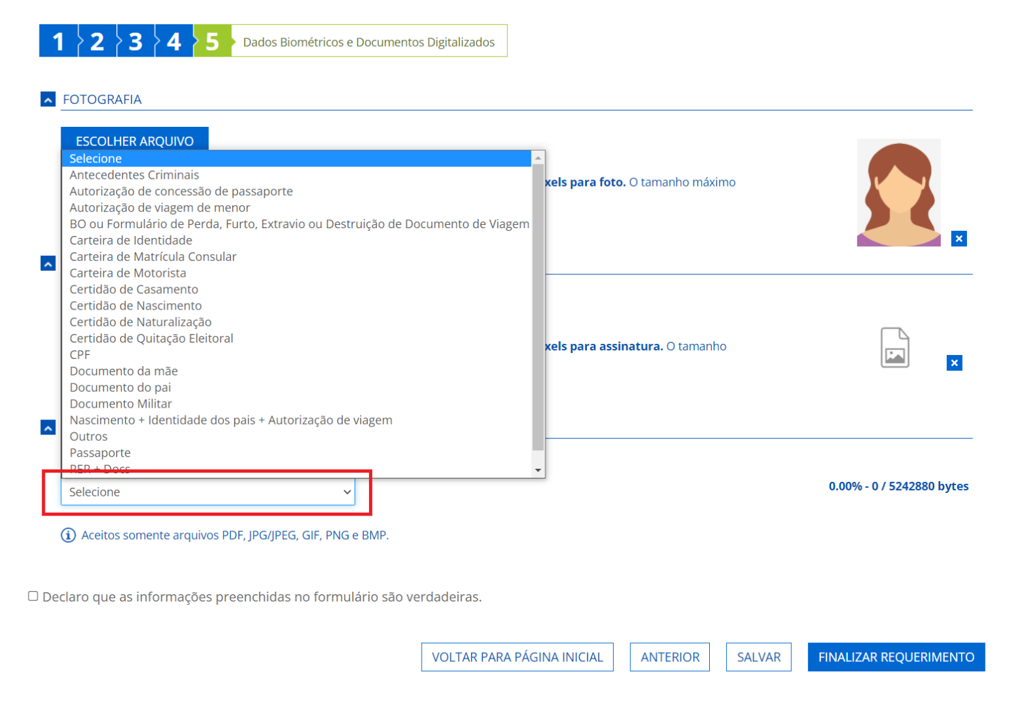Collapse the FOTOGRAFIA section

pos(48,99)
